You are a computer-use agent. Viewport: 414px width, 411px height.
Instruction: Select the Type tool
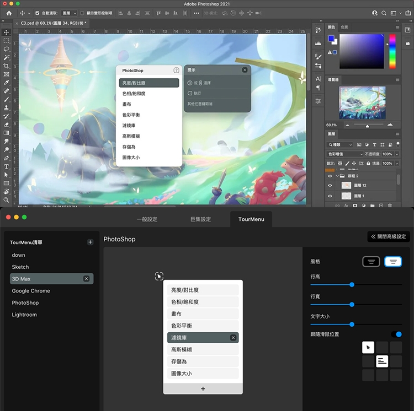coord(6,166)
